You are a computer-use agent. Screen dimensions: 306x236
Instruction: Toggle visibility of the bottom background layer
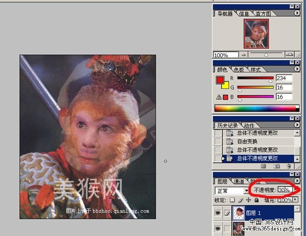(x=218, y=229)
